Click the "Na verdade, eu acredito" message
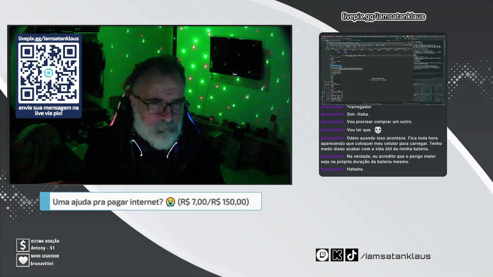 point(378,159)
